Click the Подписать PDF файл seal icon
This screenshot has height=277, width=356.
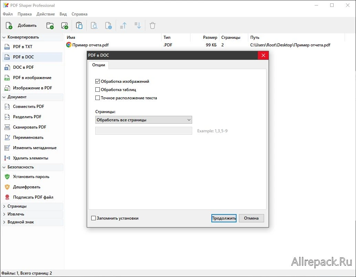(x=7, y=197)
